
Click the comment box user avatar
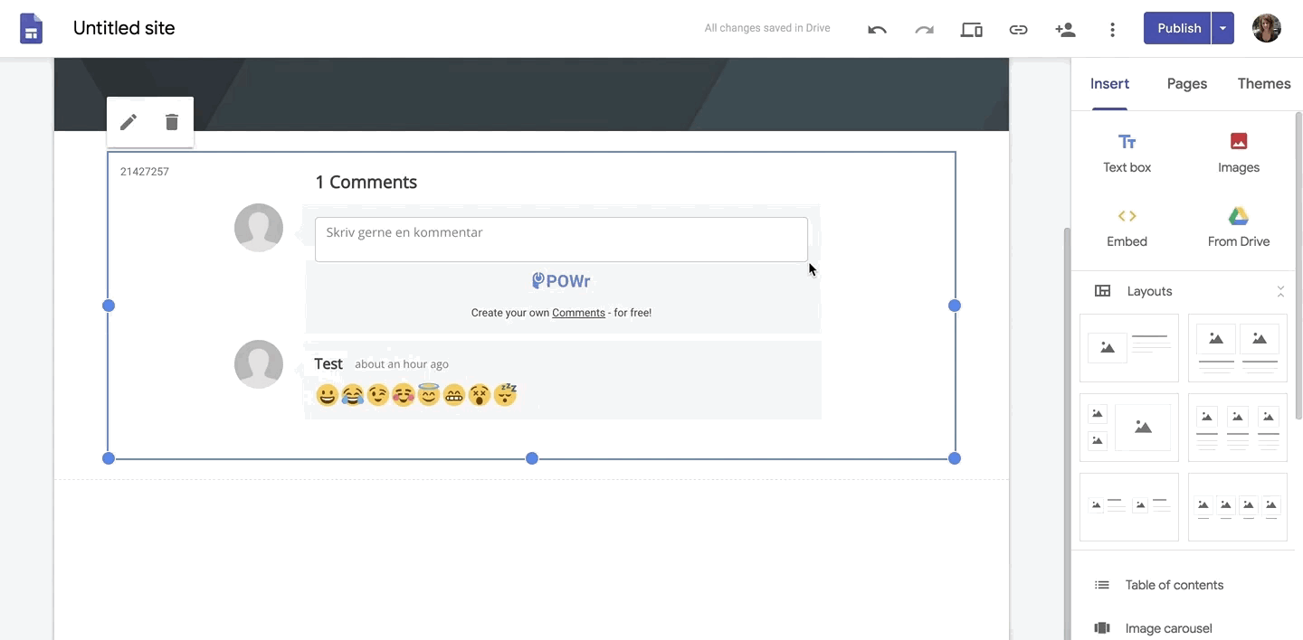(x=259, y=228)
